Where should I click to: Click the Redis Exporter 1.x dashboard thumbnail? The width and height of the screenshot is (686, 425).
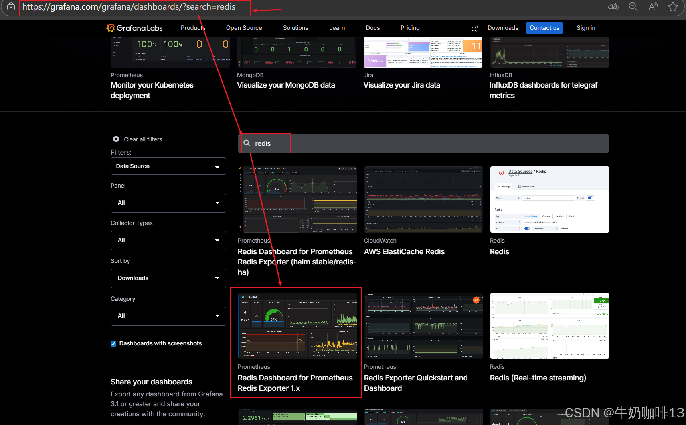click(297, 326)
